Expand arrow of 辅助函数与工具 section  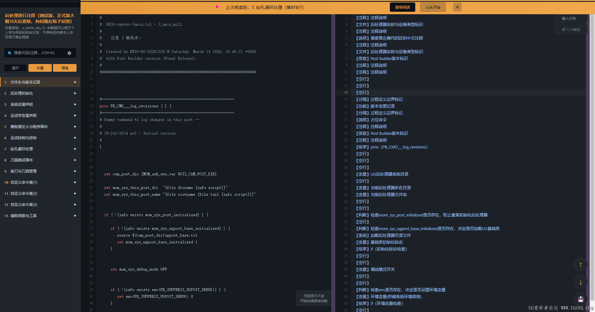75,216
